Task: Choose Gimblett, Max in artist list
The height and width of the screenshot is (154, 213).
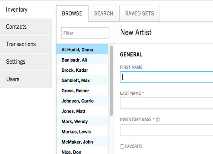Action: click(x=82, y=80)
